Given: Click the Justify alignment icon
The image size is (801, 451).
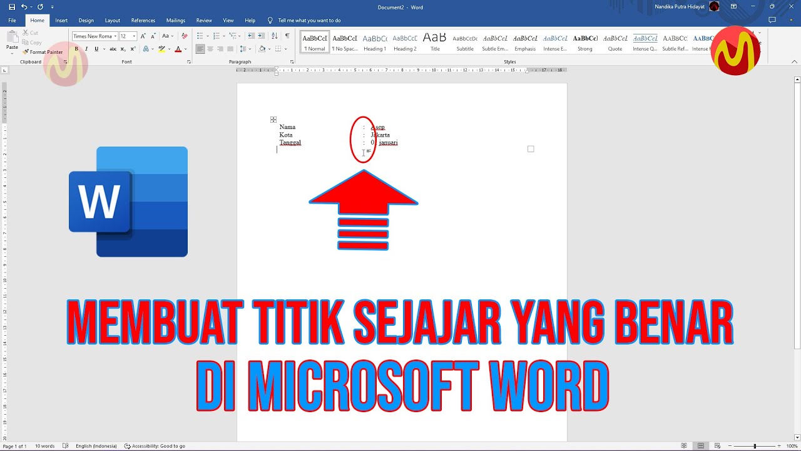Looking at the screenshot, I should 230,49.
